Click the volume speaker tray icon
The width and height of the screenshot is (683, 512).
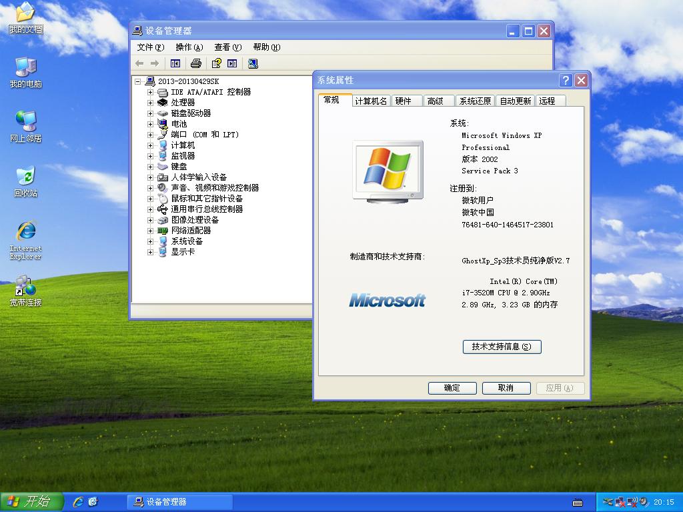[x=644, y=502]
